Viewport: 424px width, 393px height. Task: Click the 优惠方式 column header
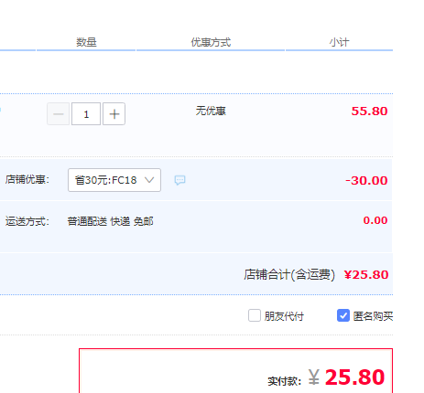[211, 42]
